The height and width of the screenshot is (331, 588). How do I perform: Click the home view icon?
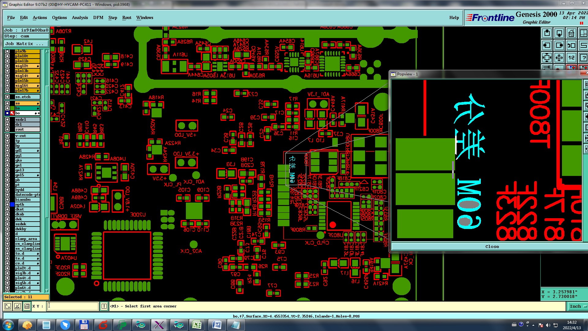tap(571, 33)
